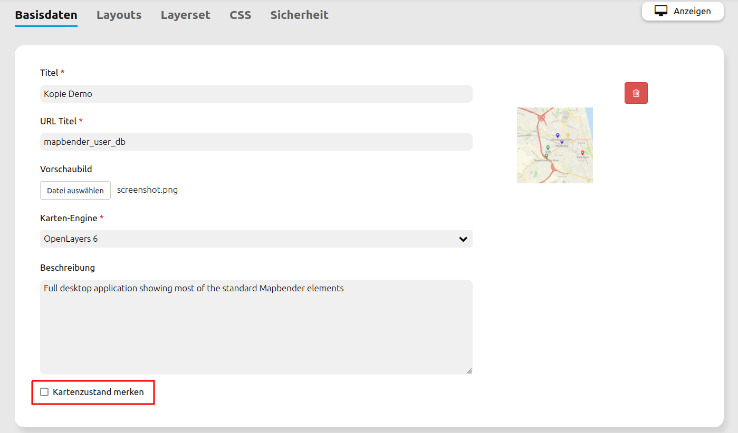Click the "Kartenzustand merken" label text
Viewport: 738px width, 433px height.
point(98,392)
